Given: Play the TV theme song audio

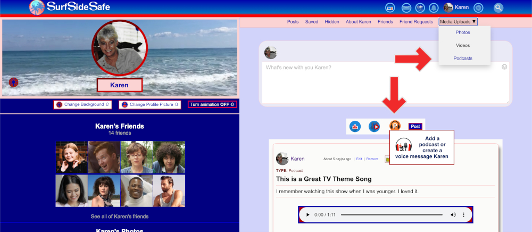Looking at the screenshot, I should (x=307, y=214).
